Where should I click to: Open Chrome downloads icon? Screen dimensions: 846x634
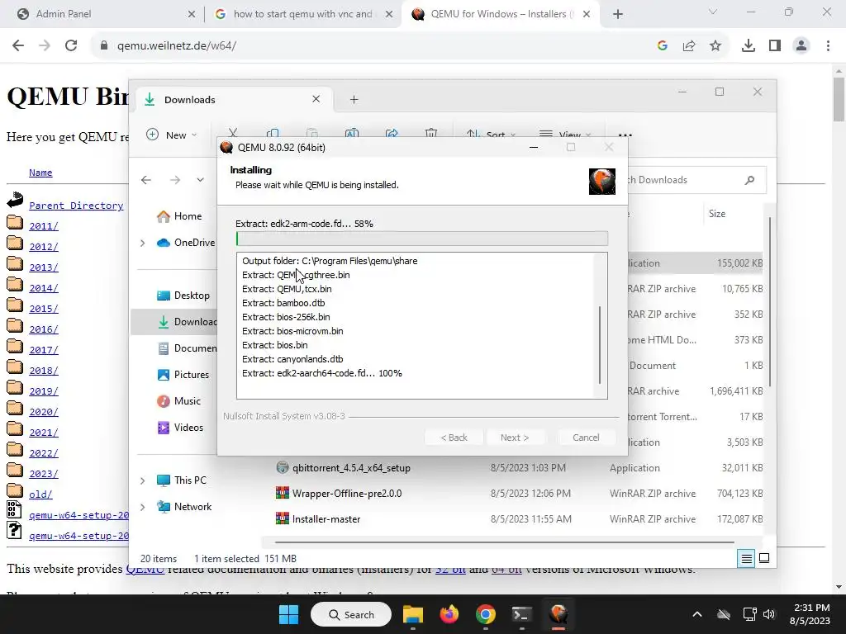pos(749,46)
